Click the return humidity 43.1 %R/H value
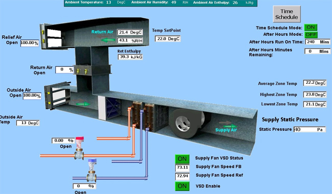This screenshot has height=194, width=332. [x=130, y=40]
